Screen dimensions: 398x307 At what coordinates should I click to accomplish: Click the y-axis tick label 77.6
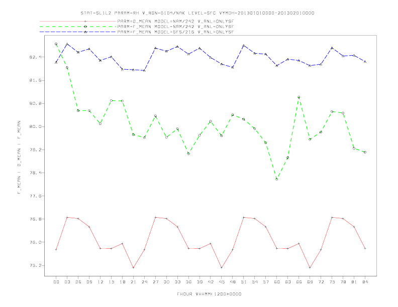coord(35,196)
